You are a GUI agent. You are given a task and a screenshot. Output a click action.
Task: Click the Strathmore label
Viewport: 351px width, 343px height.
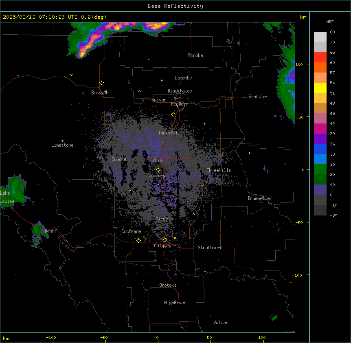pyautogui.click(x=210, y=248)
